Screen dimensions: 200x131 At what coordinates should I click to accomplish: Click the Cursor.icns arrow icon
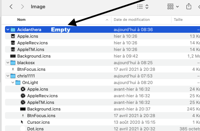pyautogui.click(x=22, y=122)
